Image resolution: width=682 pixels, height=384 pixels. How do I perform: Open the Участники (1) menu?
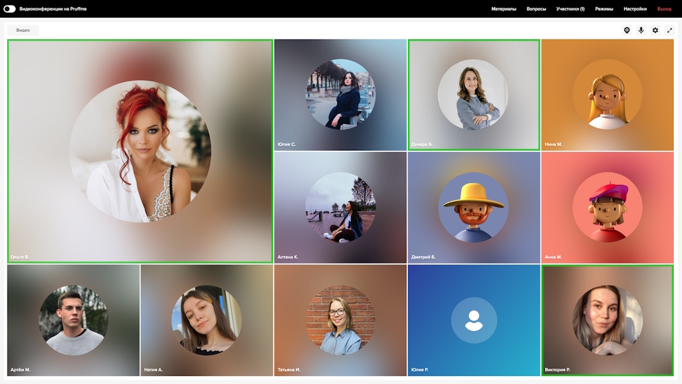(570, 9)
